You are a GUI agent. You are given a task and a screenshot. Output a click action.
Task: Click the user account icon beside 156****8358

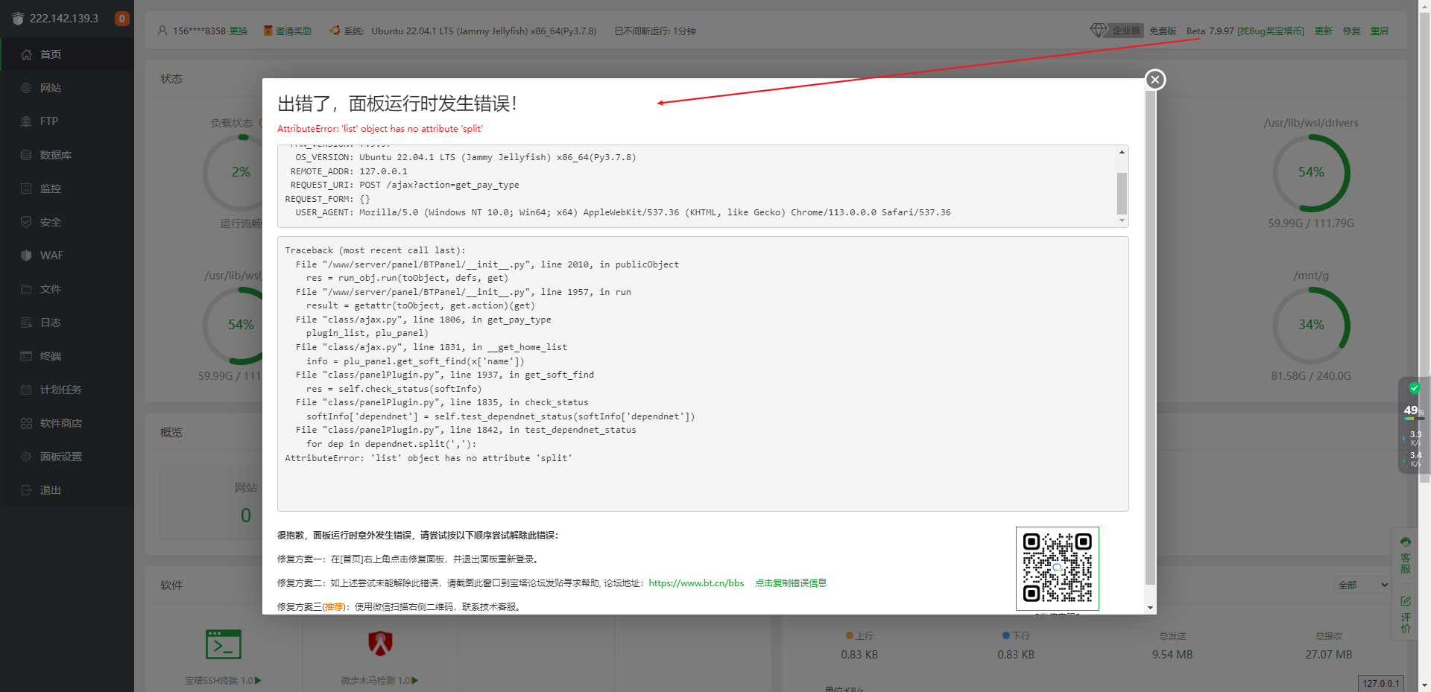click(x=162, y=31)
